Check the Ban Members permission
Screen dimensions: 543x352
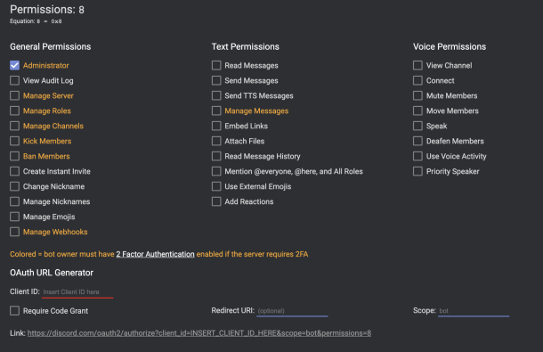(x=14, y=156)
